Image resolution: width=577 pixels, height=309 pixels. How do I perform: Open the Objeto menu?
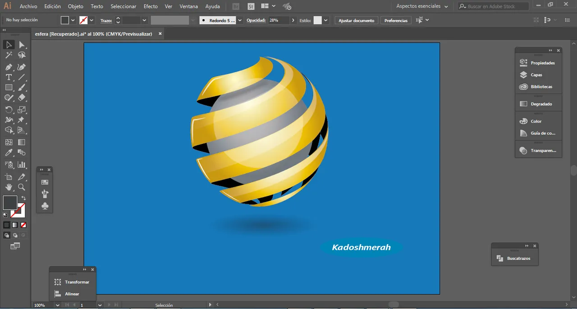pos(75,6)
